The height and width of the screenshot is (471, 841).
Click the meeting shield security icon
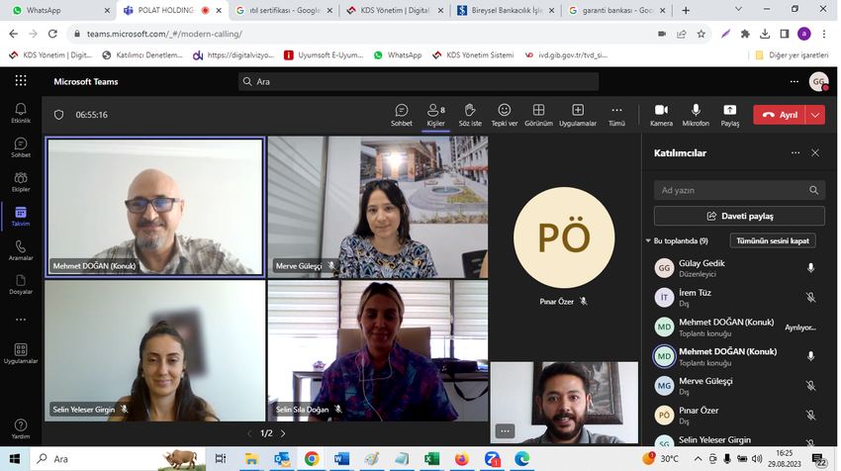tap(59, 115)
